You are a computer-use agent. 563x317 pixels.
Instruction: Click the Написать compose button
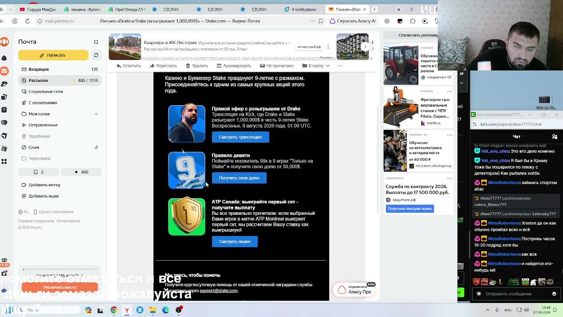point(53,55)
